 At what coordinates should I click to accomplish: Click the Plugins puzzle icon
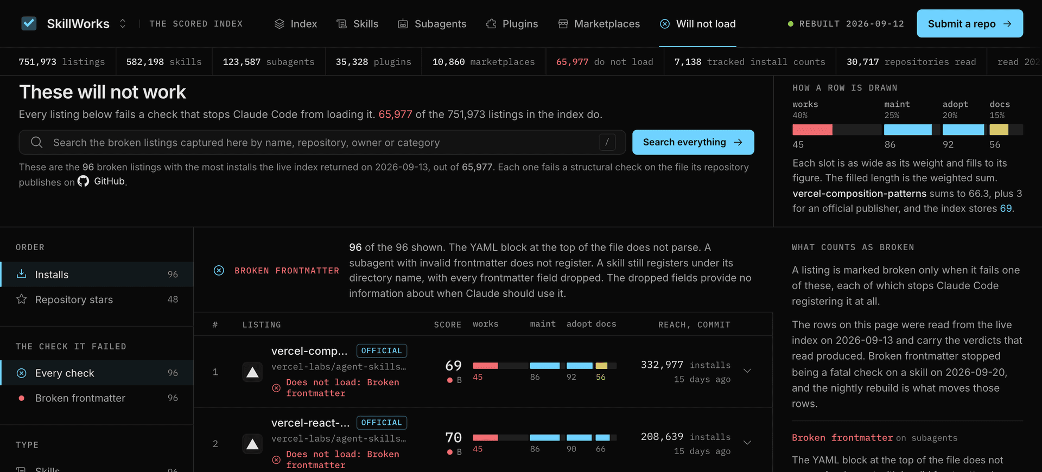491,24
